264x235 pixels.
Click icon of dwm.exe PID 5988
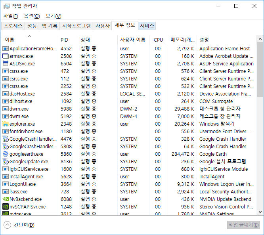coord(6,109)
